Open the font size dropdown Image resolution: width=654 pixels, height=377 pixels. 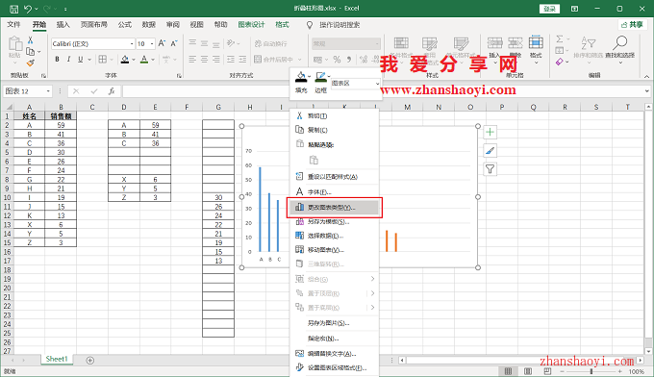click(x=152, y=44)
